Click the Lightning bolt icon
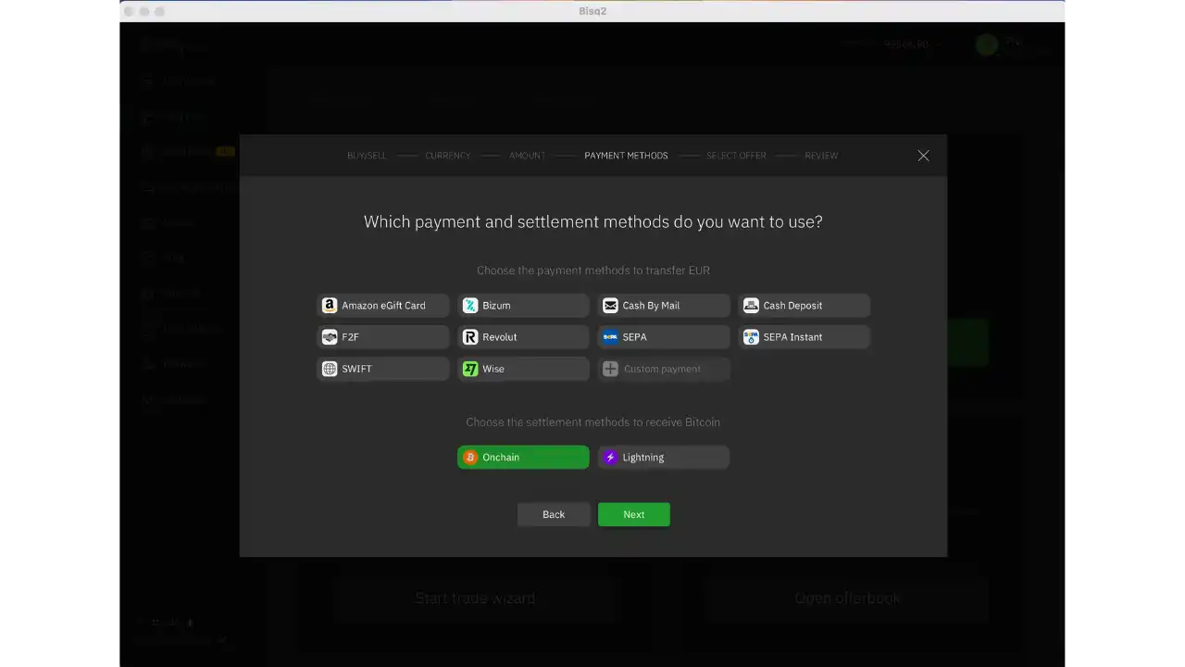Viewport: 1185px width, 667px height. pyautogui.click(x=610, y=457)
